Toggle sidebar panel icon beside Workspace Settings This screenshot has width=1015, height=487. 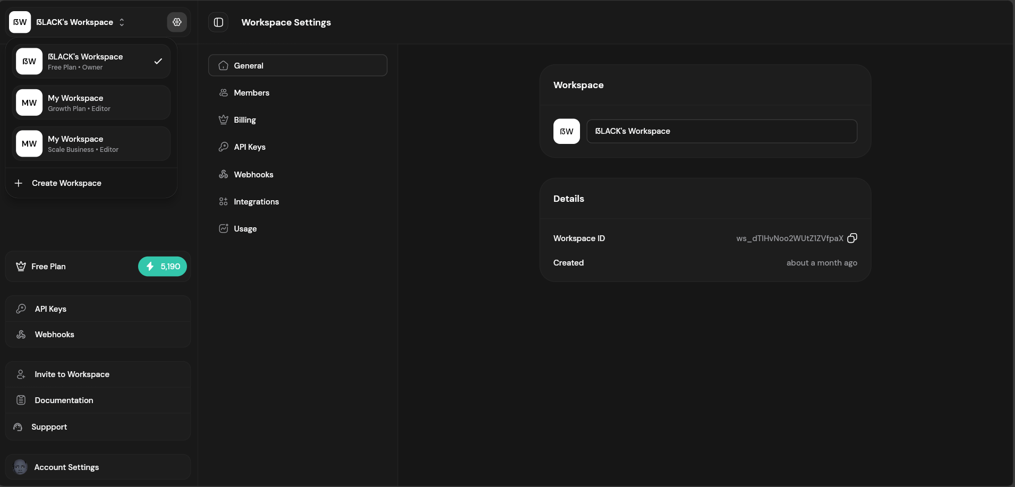[218, 22]
